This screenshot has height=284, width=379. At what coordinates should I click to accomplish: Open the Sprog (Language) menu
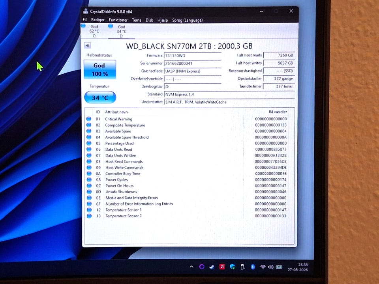(x=187, y=20)
